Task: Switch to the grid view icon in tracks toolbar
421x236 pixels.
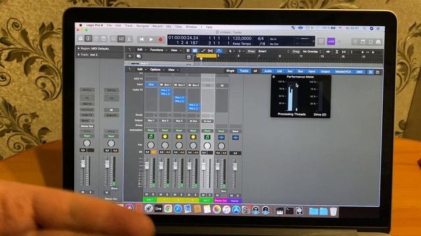Action: click(x=188, y=50)
